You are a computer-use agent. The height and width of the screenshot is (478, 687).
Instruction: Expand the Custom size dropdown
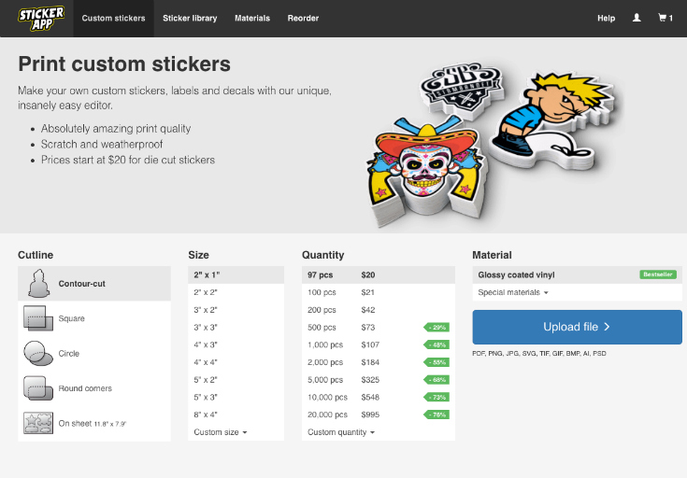click(221, 432)
